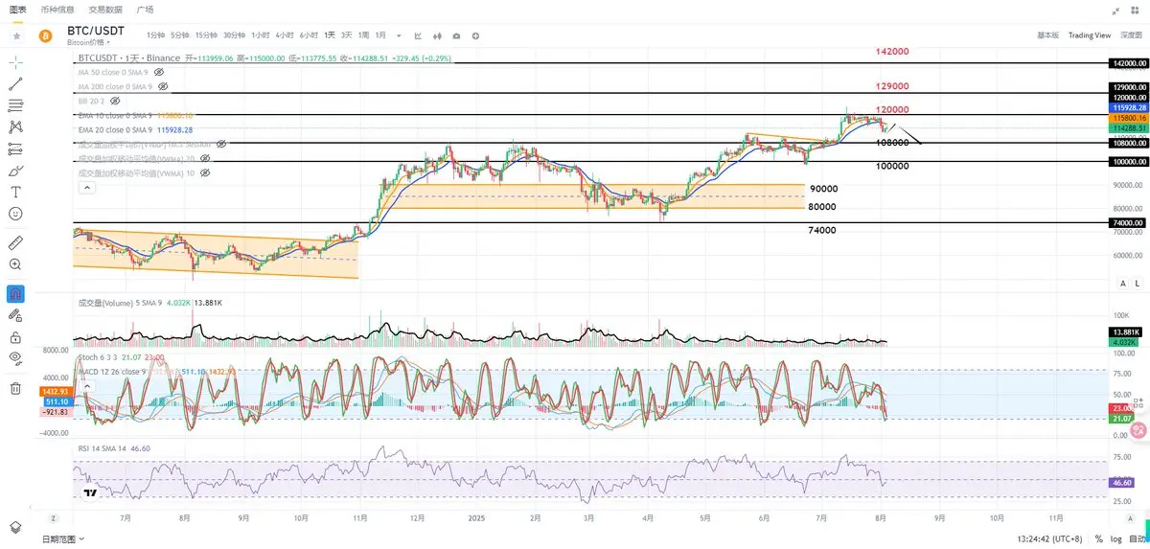Switch to the 广场 tab
Viewport: 1150px width, 549px height.
(x=145, y=9)
